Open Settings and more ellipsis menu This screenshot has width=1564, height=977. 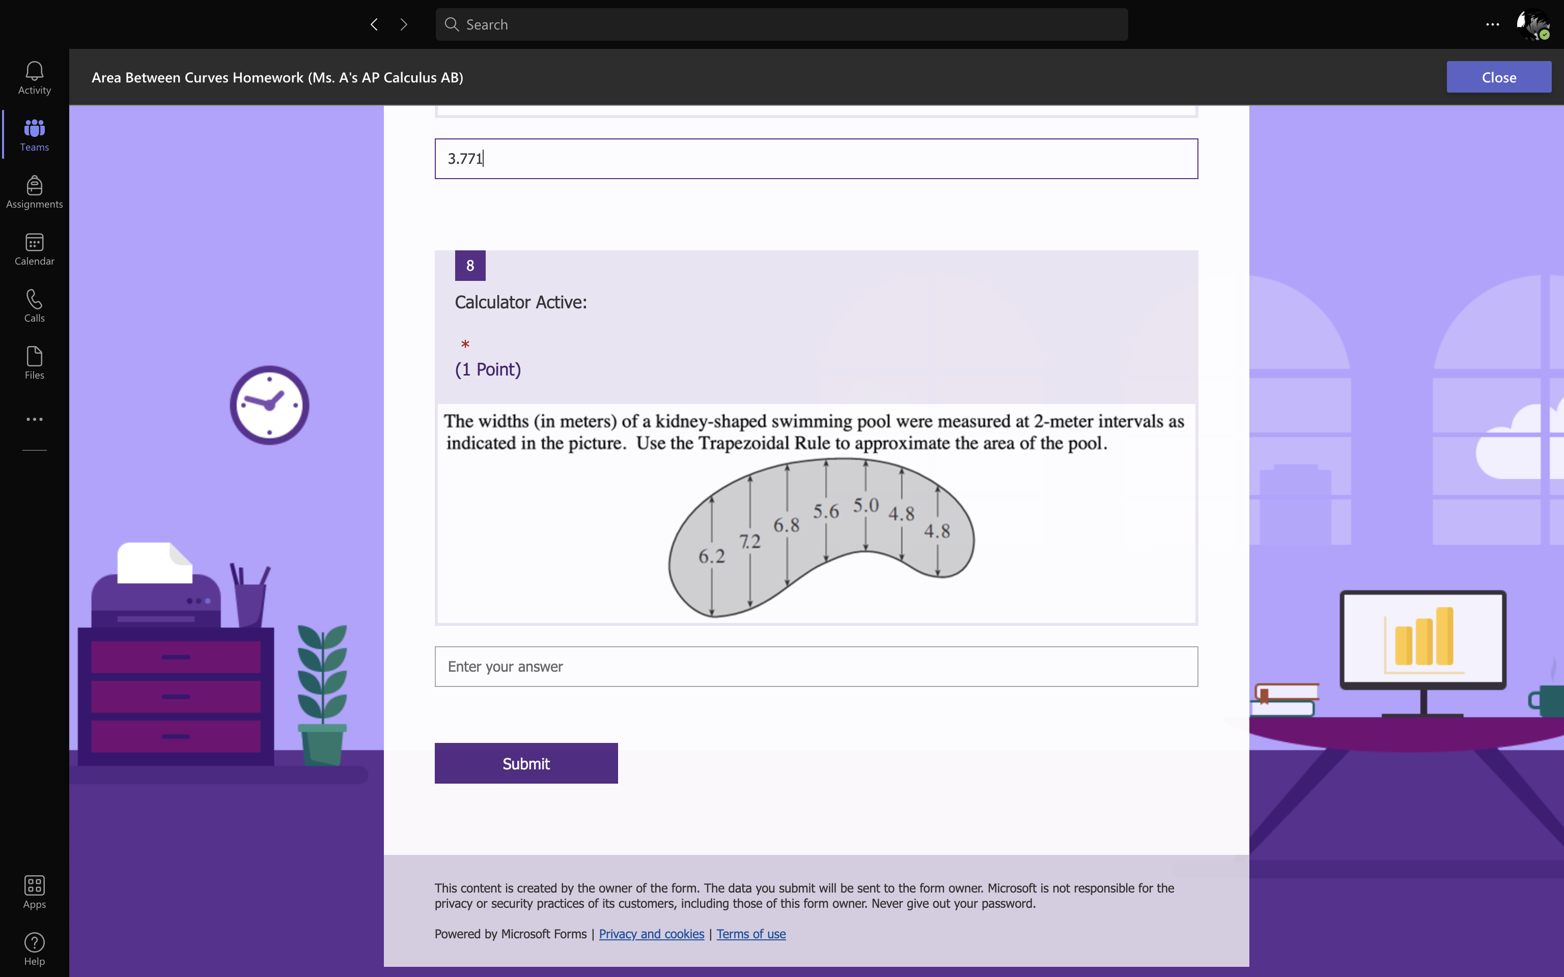tap(1492, 24)
